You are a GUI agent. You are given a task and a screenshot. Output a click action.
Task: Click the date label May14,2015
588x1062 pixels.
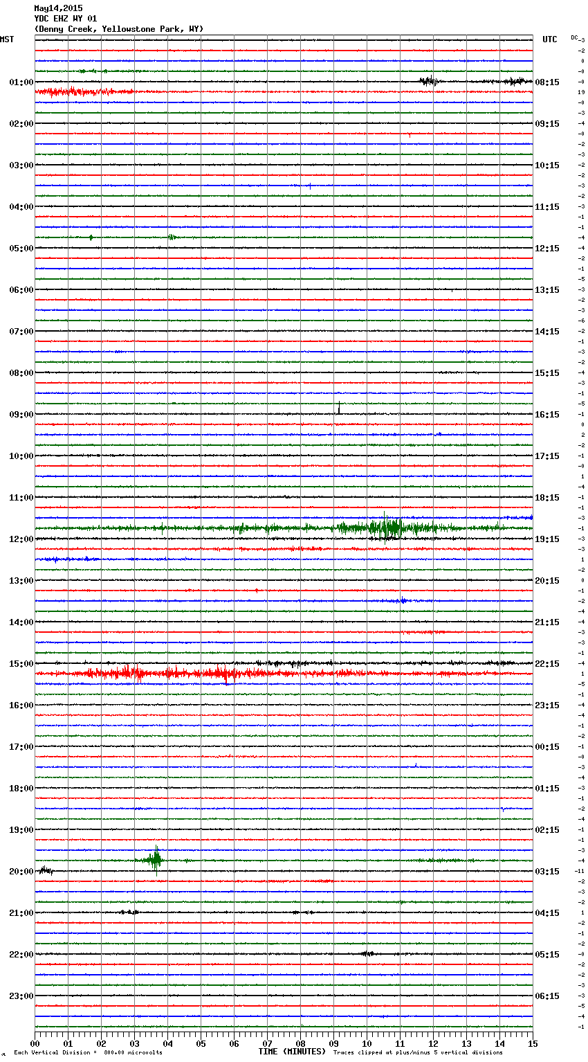(x=58, y=8)
